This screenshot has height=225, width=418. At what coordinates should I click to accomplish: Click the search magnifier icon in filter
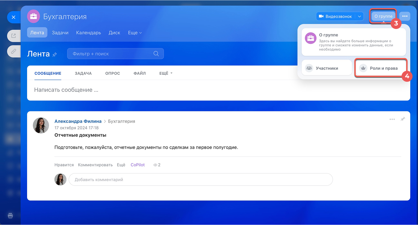[156, 54]
